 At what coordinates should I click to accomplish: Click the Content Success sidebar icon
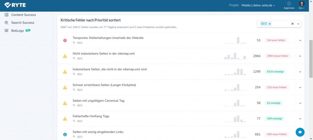tap(7, 15)
